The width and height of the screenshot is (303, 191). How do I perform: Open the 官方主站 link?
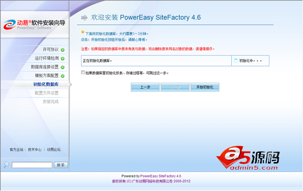tap(16, 150)
